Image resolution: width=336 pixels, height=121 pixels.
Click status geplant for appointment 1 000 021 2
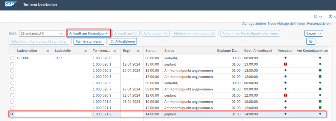click(170, 114)
